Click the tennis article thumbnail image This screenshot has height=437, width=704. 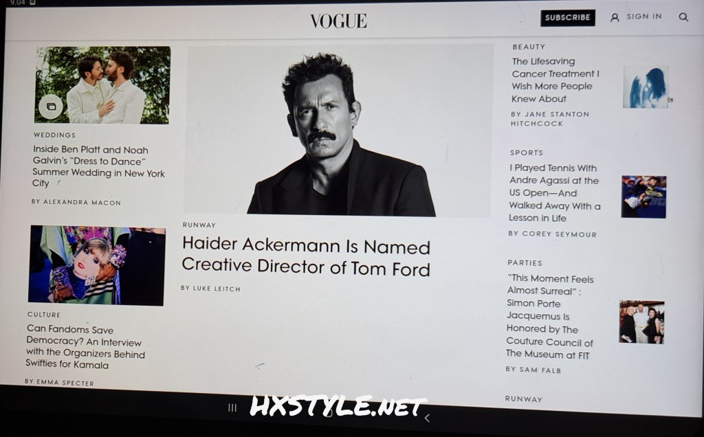point(643,197)
